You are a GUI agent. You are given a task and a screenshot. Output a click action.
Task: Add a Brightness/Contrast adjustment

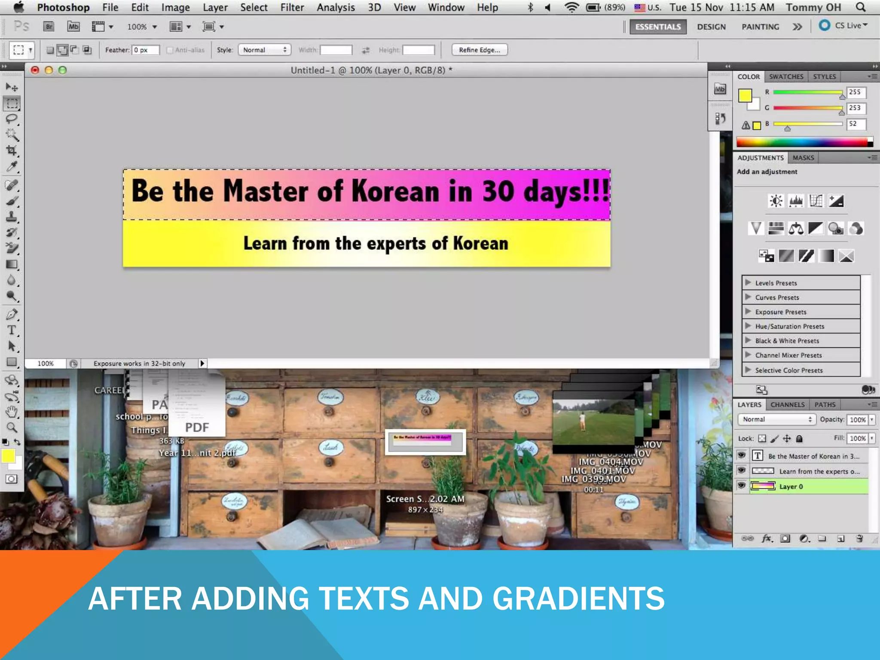(776, 201)
